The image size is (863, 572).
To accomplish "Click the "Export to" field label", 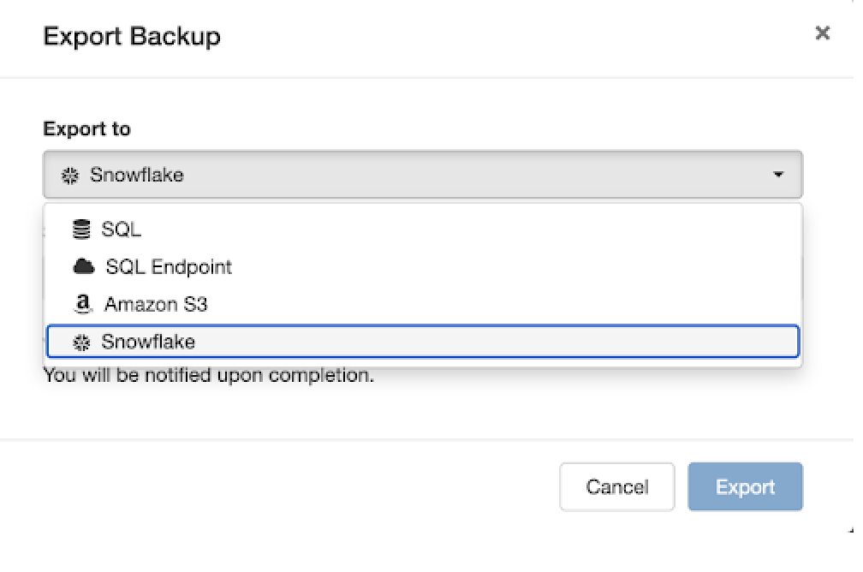I will (86, 129).
